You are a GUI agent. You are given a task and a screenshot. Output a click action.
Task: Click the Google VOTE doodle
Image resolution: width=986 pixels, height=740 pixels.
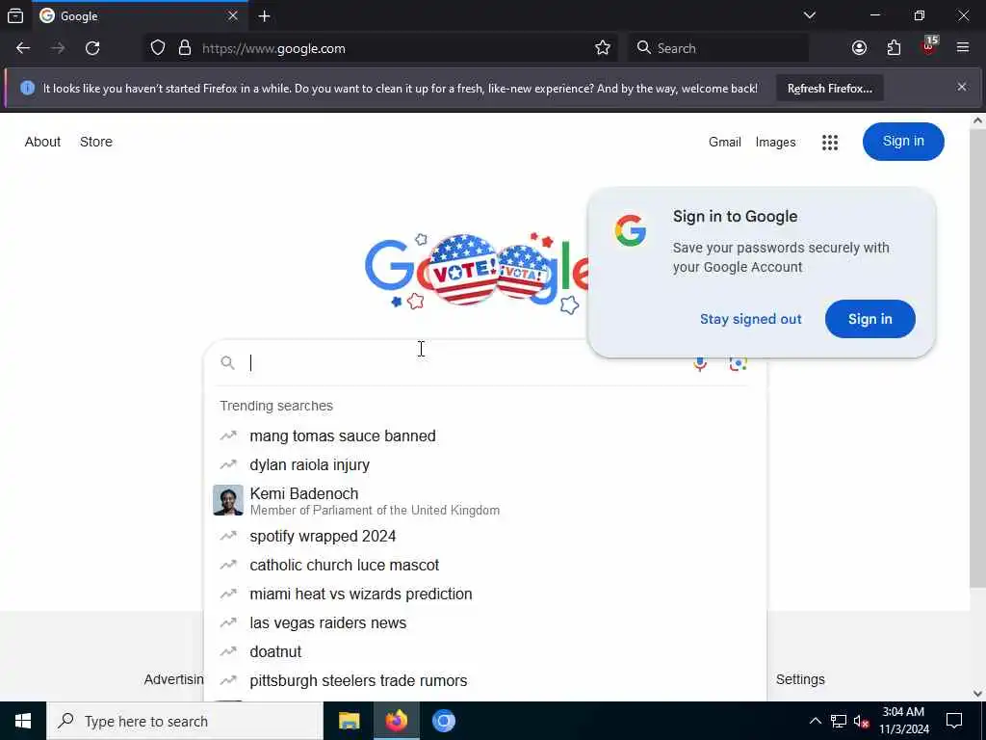pos(476,272)
